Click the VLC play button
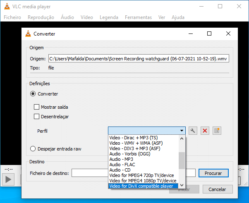Screen dimensions: 249x203 (8, 179)
